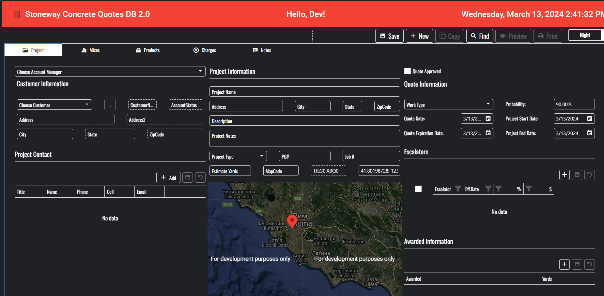Open the Work Type dropdown

[488, 104]
